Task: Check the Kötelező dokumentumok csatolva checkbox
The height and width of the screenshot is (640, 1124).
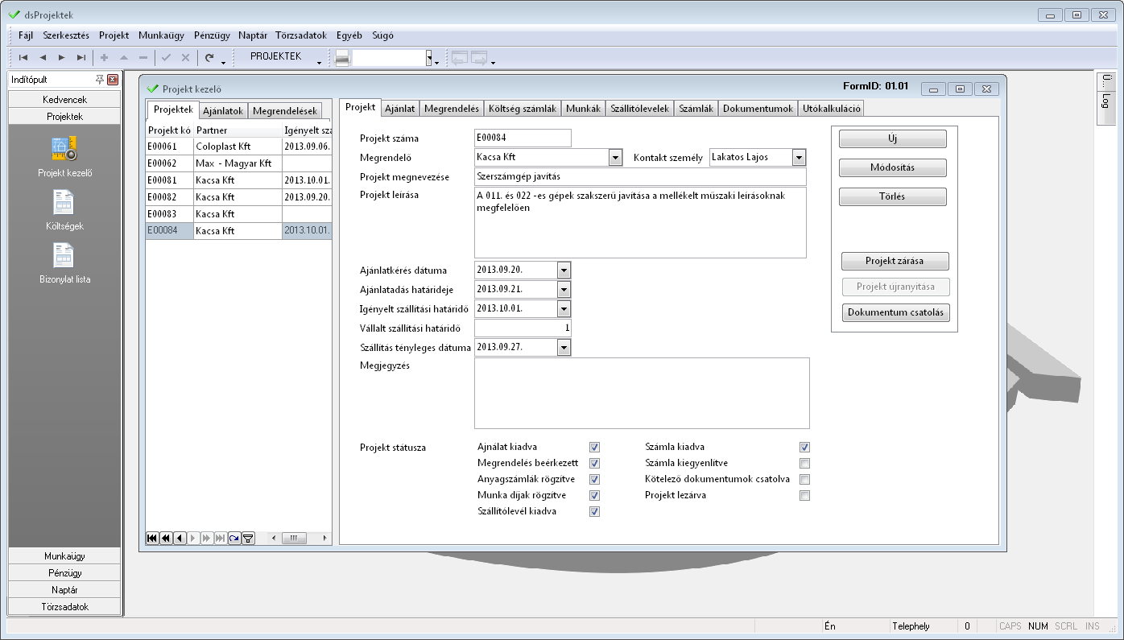Action: point(804,479)
